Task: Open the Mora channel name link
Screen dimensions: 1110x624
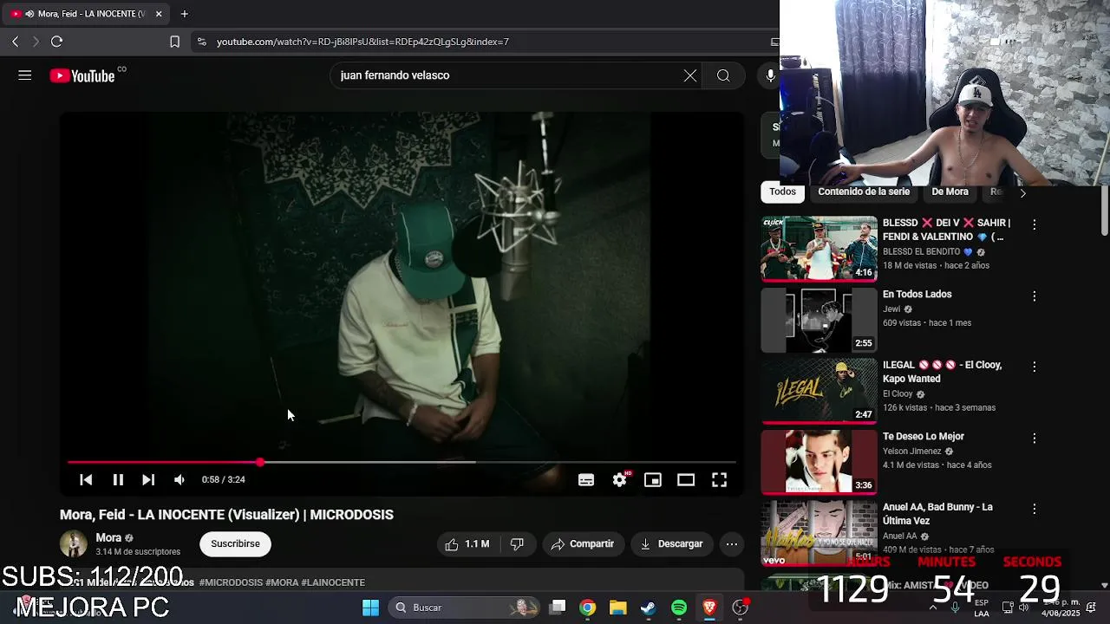Action: click(x=108, y=537)
